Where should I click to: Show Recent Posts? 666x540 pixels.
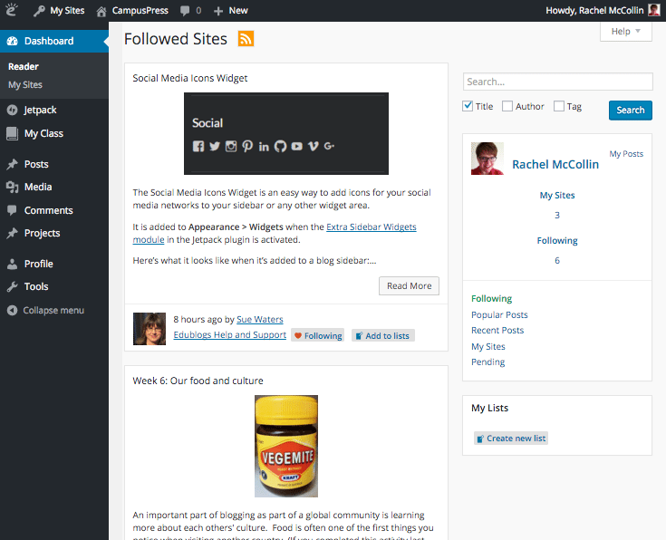[497, 330]
